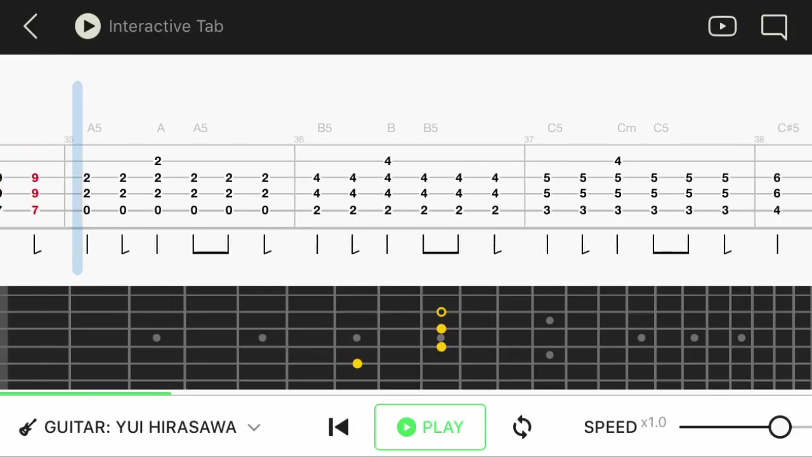
Task: Tap the back arrow icon
Action: pos(30,27)
